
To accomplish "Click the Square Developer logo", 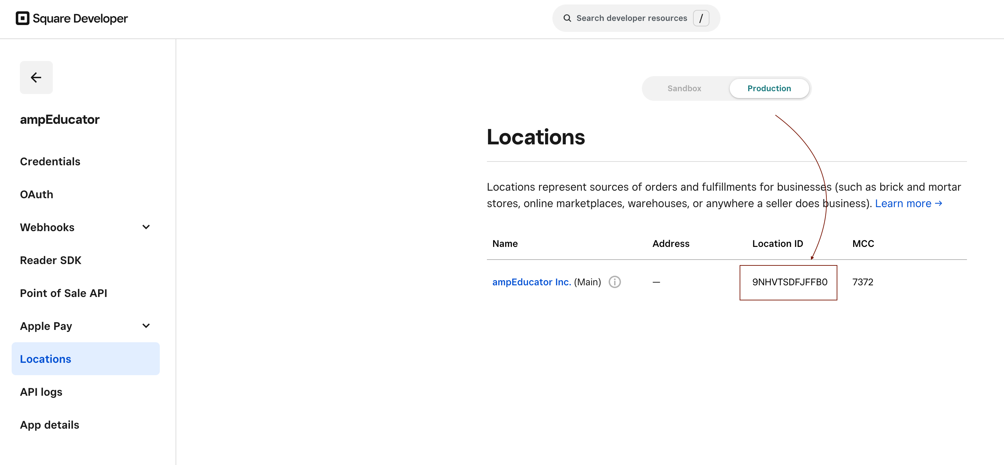I will (72, 18).
